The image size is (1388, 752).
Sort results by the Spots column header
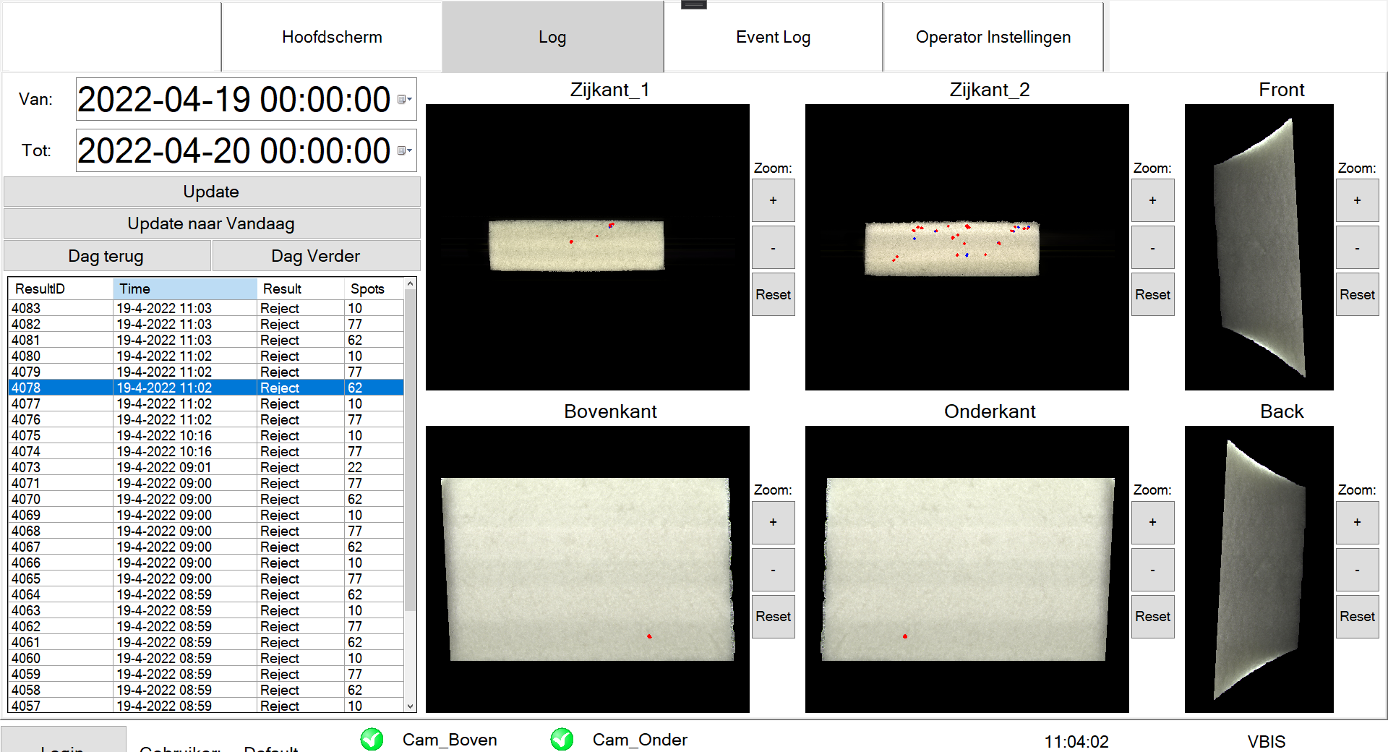368,289
